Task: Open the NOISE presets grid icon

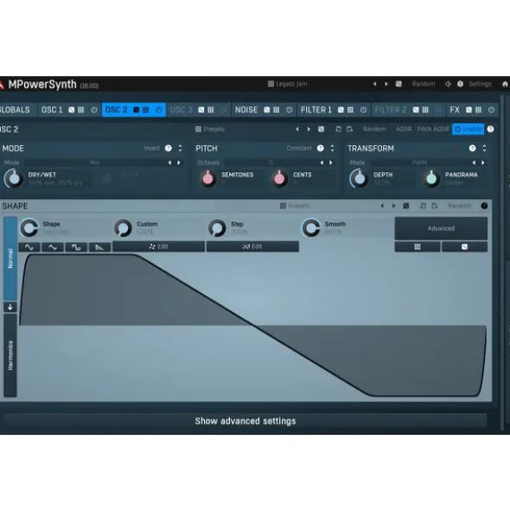Action: pos(277,110)
